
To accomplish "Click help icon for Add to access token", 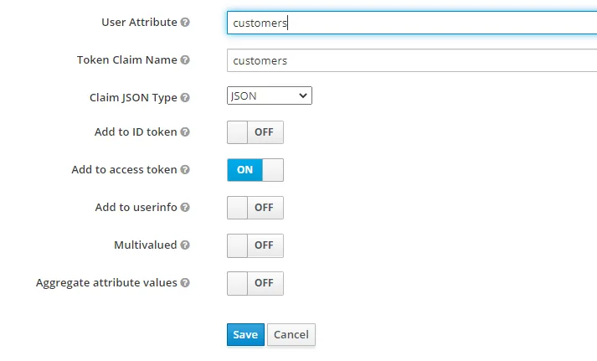I will tap(185, 170).
